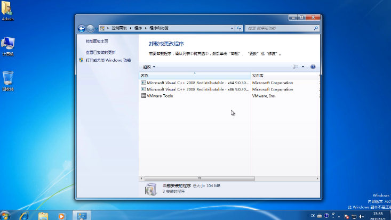Click the installed programs details icon
Image resolution: width=391 pixels, height=220 pixels.
point(151,189)
